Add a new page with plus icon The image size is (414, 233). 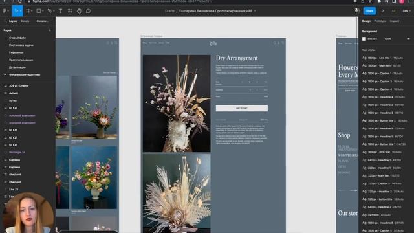[50, 30]
